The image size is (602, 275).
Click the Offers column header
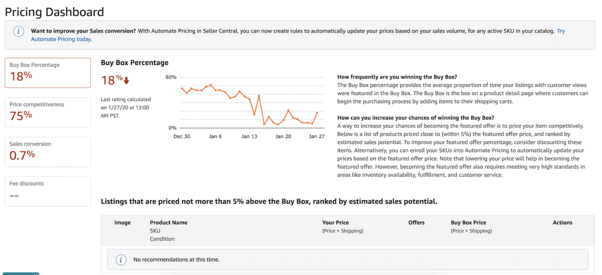pos(416,223)
